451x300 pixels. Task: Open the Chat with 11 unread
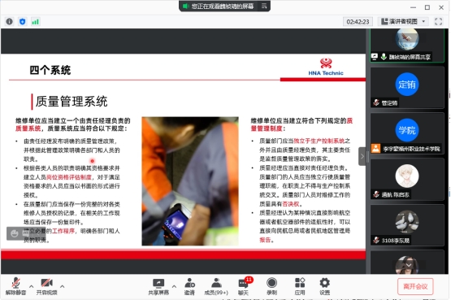click(243, 287)
